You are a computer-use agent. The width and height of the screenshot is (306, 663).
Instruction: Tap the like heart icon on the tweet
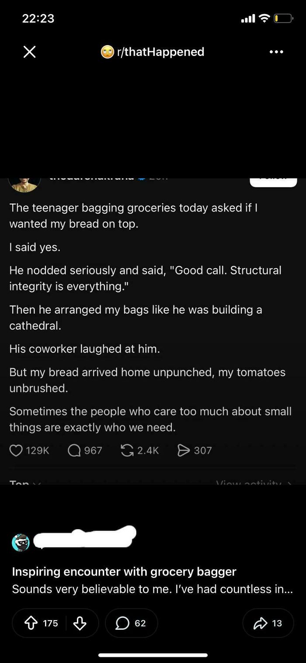(16, 450)
